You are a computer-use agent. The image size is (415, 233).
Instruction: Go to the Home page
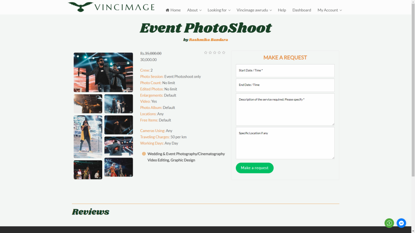(x=173, y=10)
